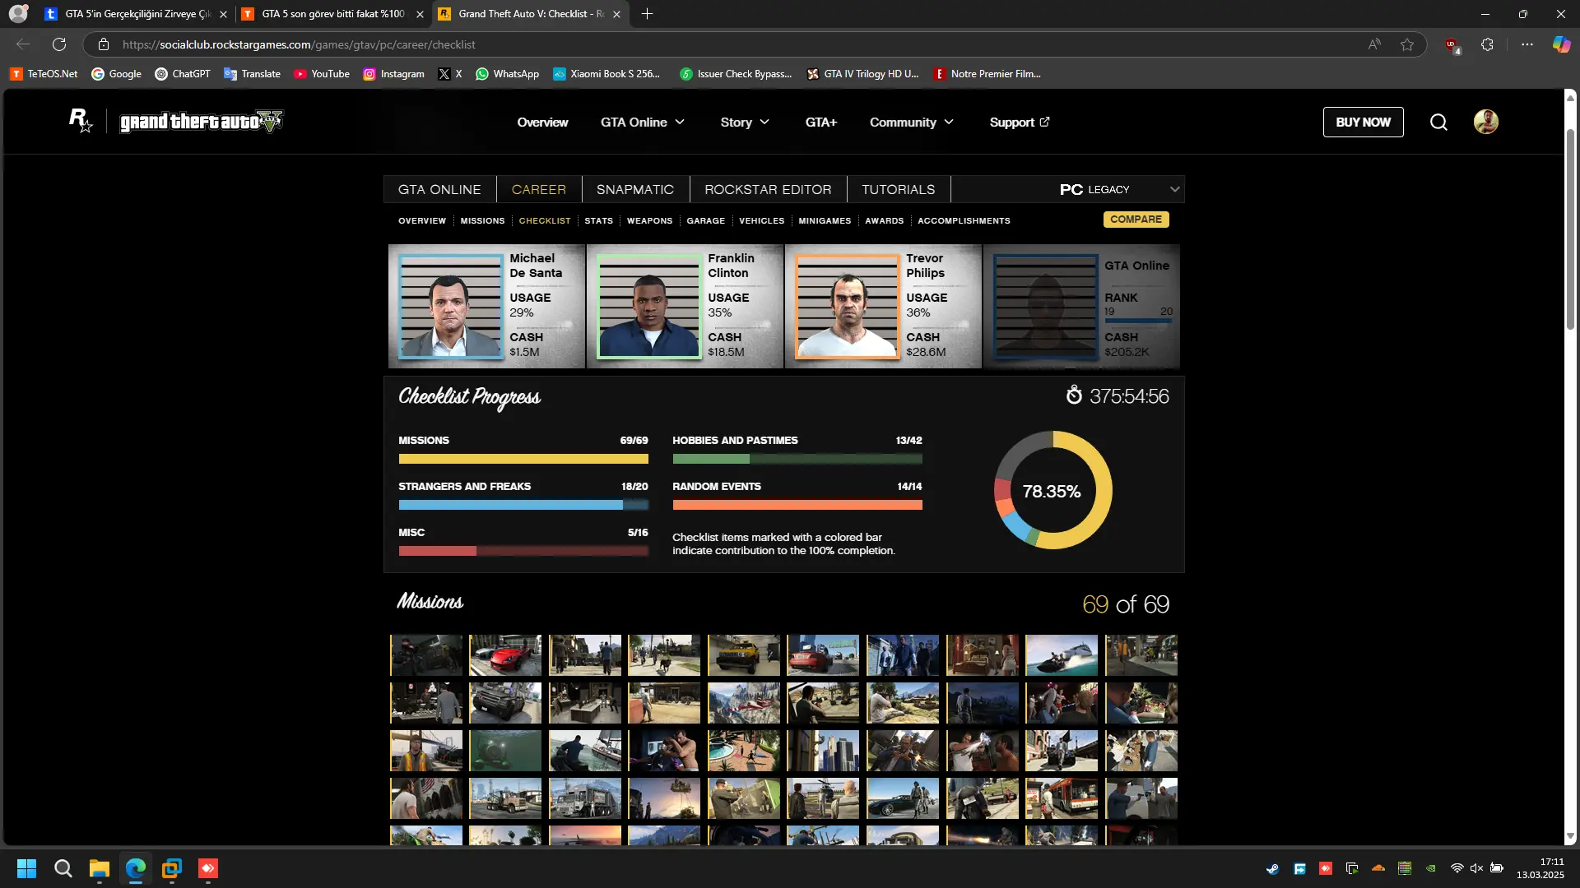Open the browser profile icon at top-left
Viewport: 1580px width, 888px height.
(x=18, y=14)
